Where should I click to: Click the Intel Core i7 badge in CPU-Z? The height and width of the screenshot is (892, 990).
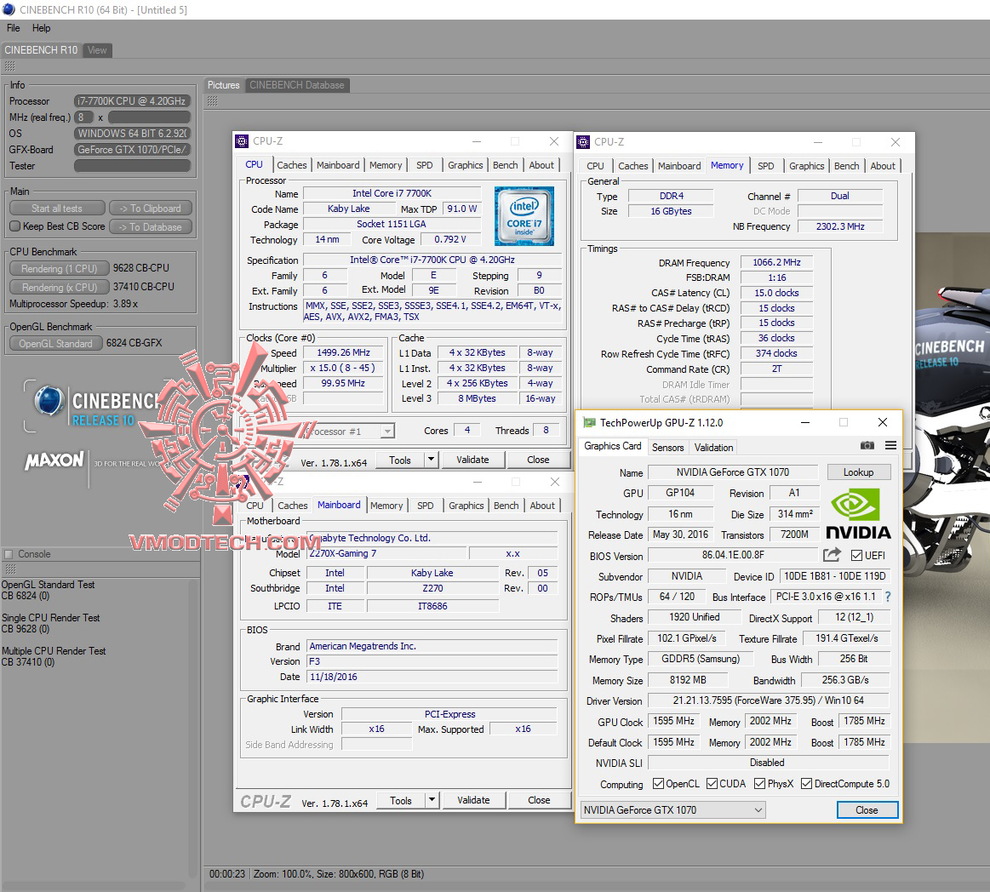pyautogui.click(x=524, y=215)
